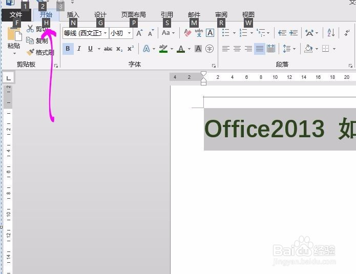Screen dimensions: 356x274
Task: Open the 邮件 tab
Action: point(194,15)
